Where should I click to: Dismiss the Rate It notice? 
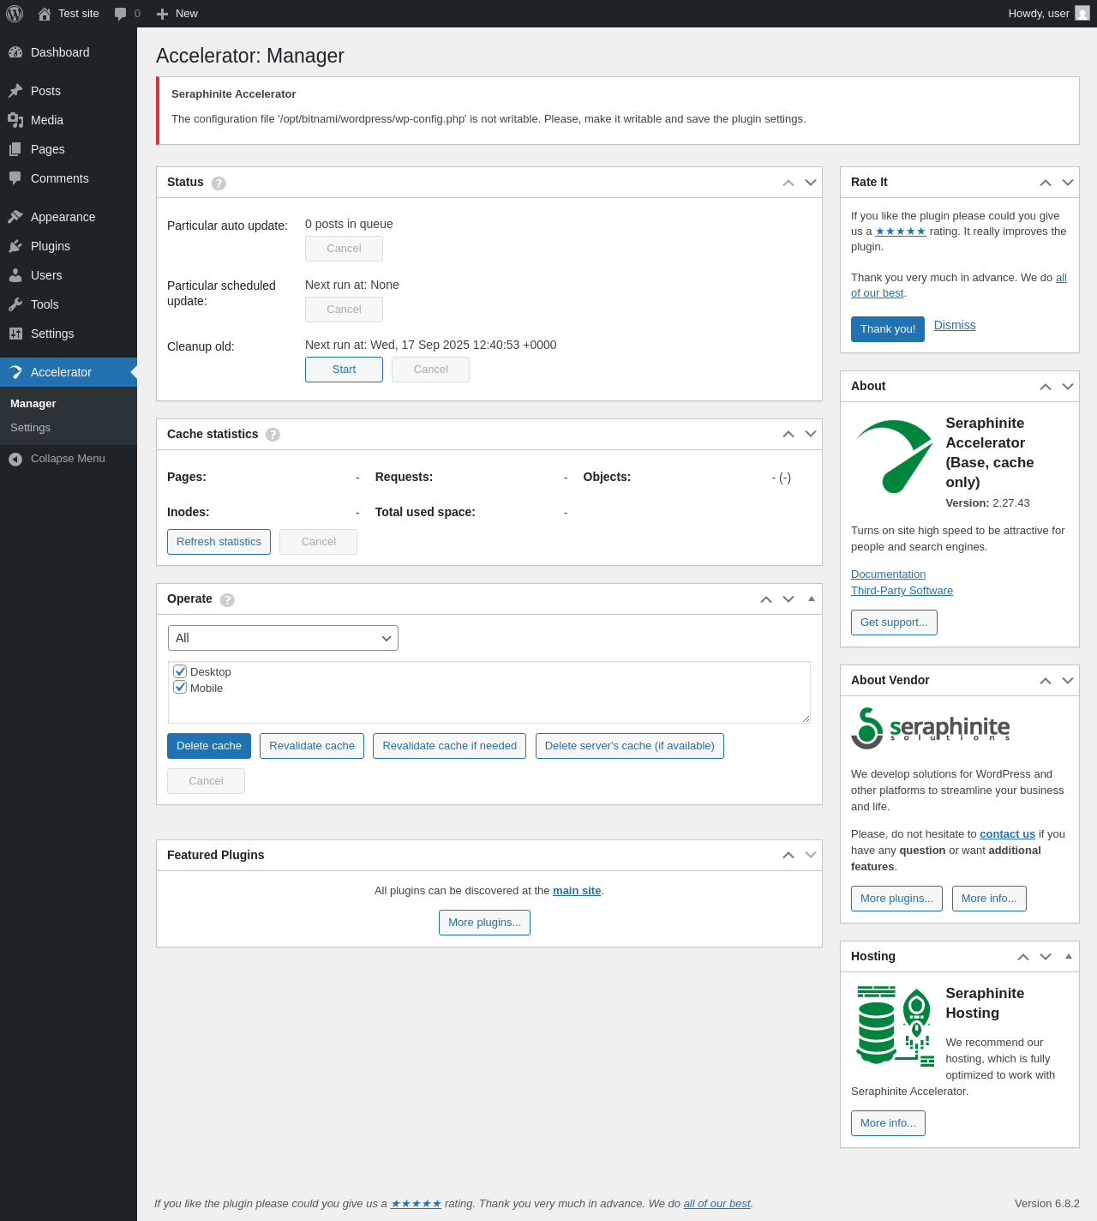(955, 325)
